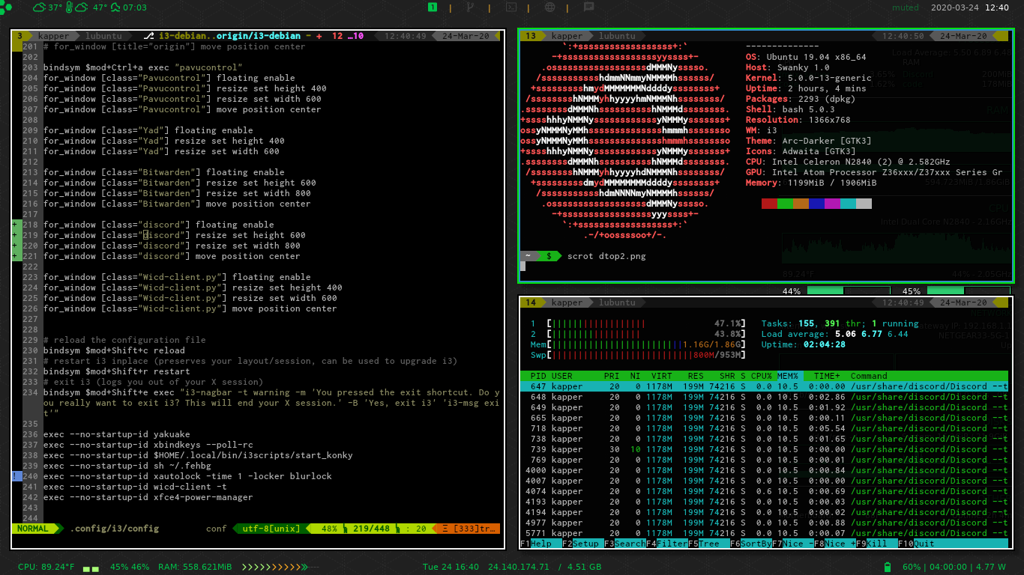Click 'RAM: 558.621MiB' in bottom bar
This screenshot has height=575, width=1024.
[196, 568]
